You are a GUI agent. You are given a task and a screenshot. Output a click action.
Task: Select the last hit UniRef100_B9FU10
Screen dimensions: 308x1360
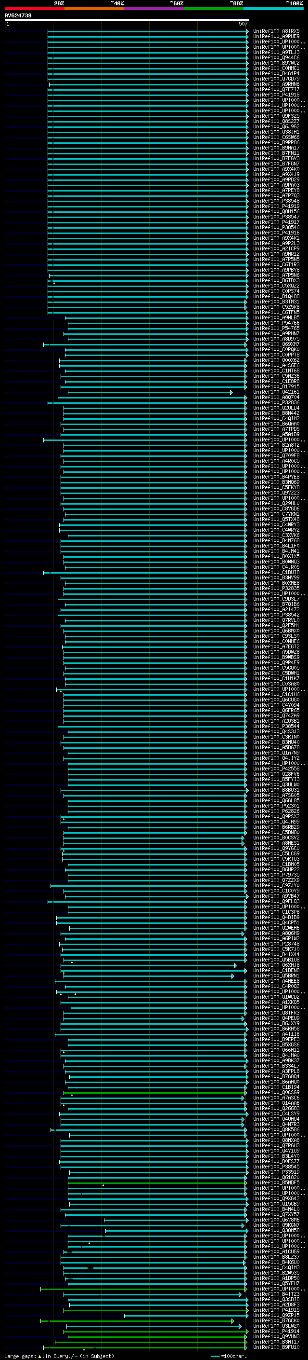(276, 1347)
